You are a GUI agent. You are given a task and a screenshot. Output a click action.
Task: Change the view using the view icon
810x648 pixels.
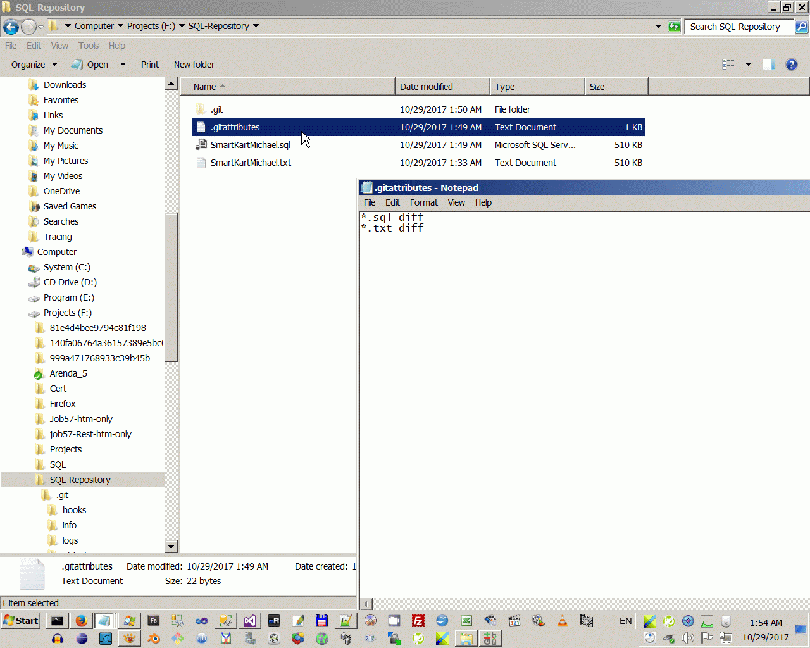728,65
